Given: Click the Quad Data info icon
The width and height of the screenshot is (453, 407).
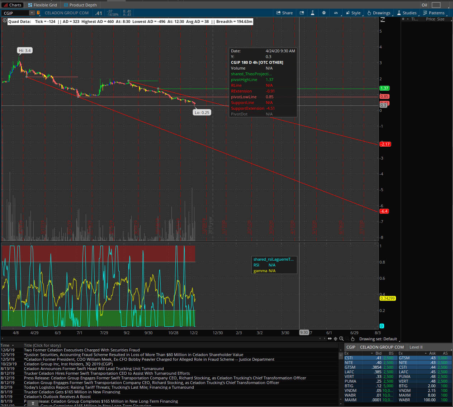Looking at the screenshot, I should point(5,21).
